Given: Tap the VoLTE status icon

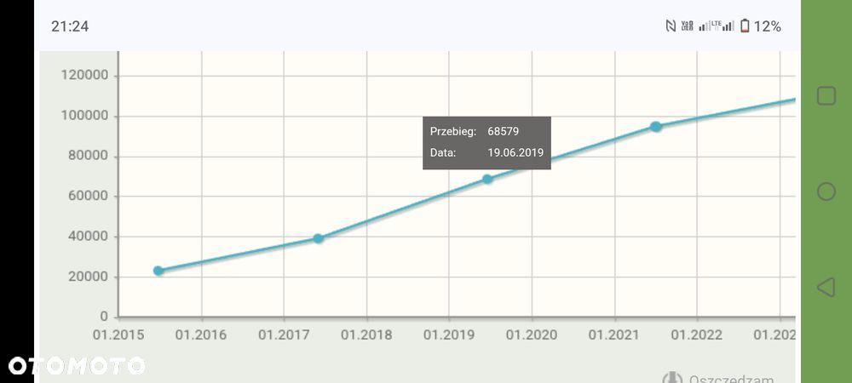Looking at the screenshot, I should pos(687,26).
